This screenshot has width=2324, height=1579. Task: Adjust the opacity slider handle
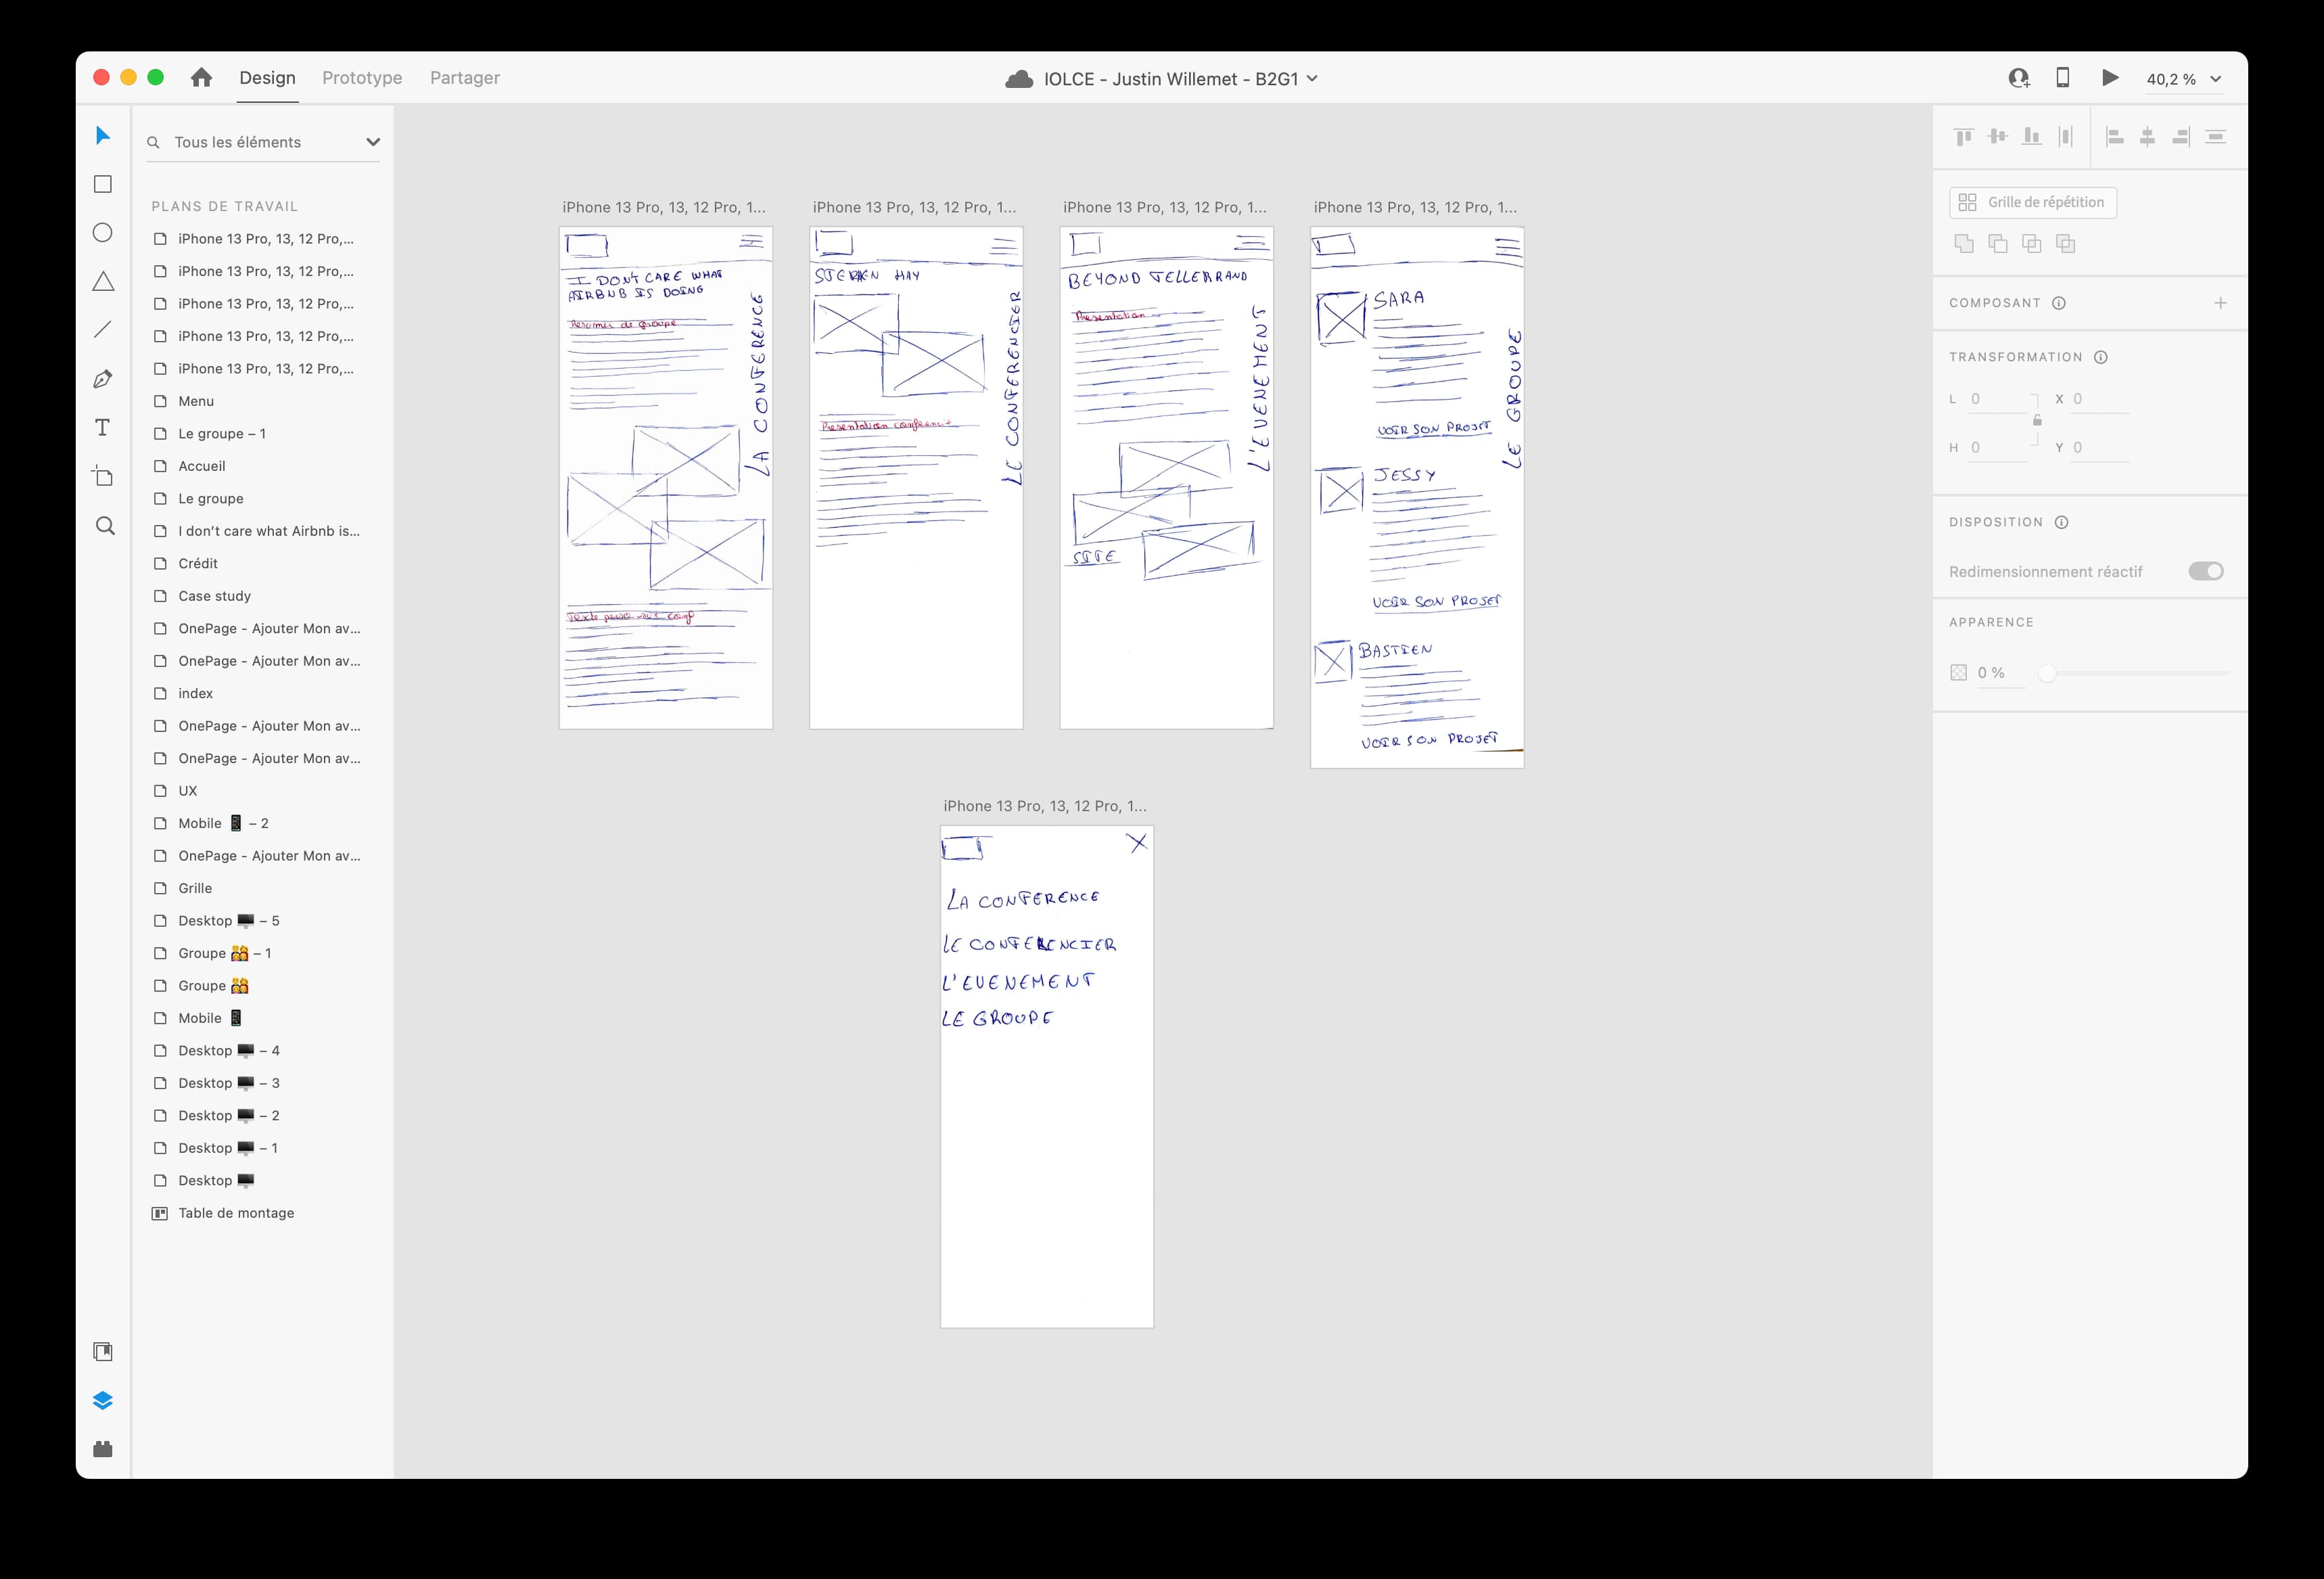pyautogui.click(x=2047, y=673)
